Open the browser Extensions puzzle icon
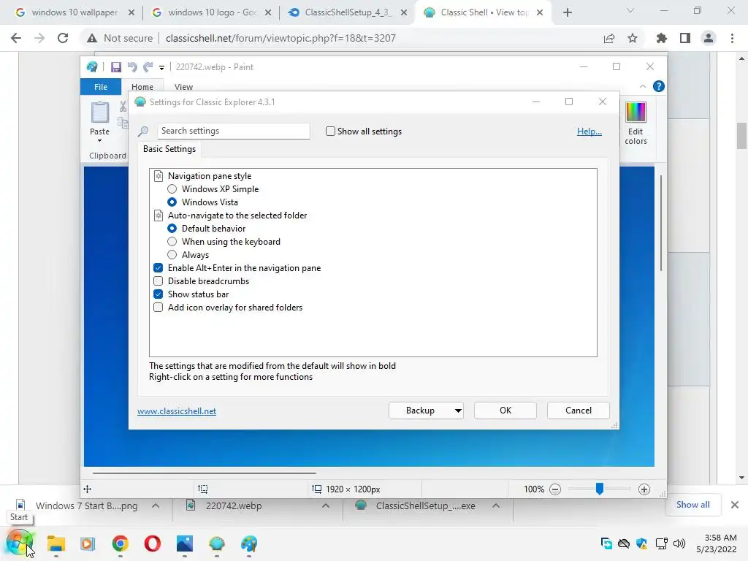 point(661,38)
